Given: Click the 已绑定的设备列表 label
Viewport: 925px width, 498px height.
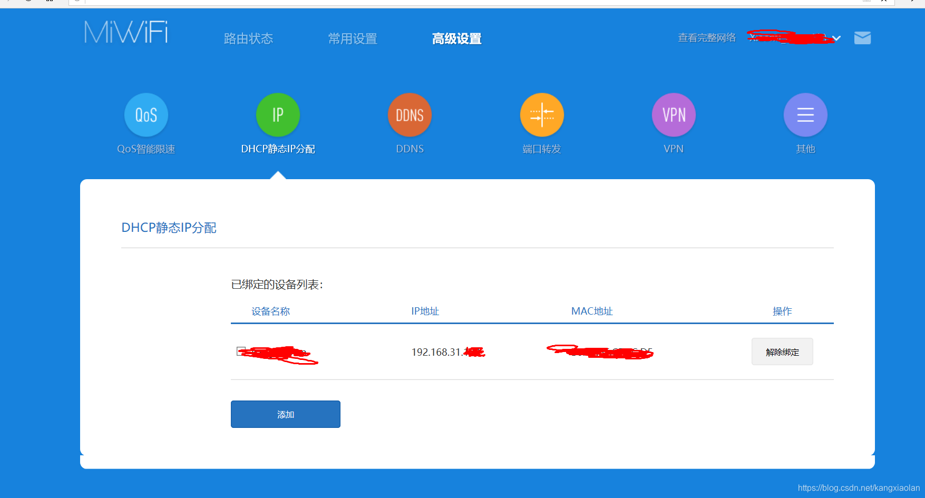Looking at the screenshot, I should 277,285.
